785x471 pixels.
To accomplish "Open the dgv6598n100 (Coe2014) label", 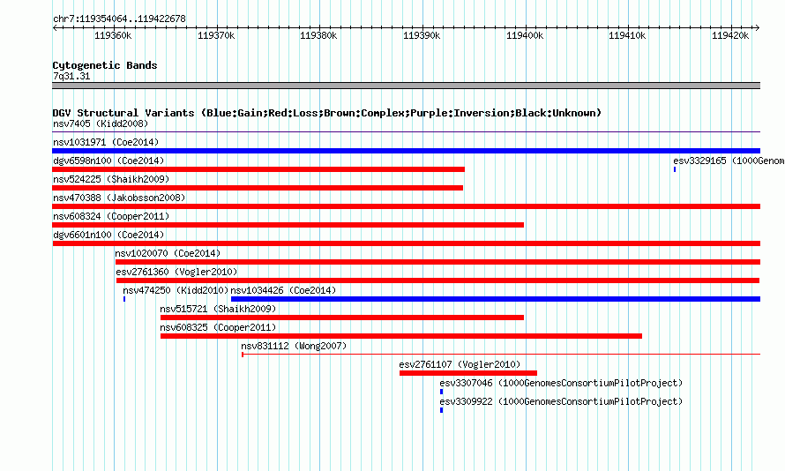I will point(108,161).
